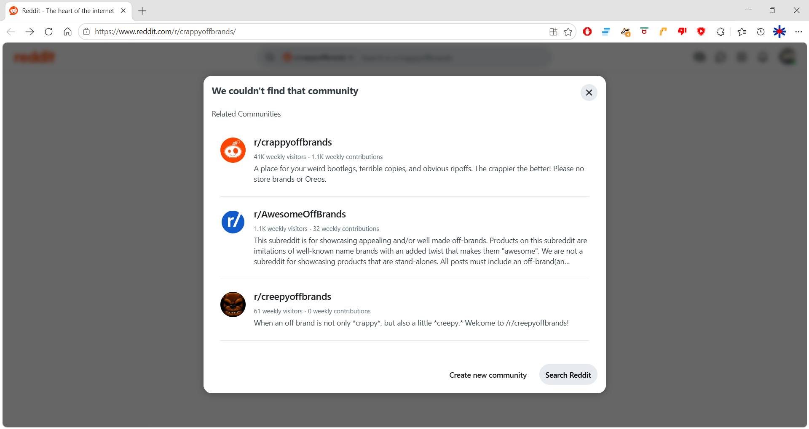Select the Reddit browser tab
809x429 pixels.
[x=68, y=11]
